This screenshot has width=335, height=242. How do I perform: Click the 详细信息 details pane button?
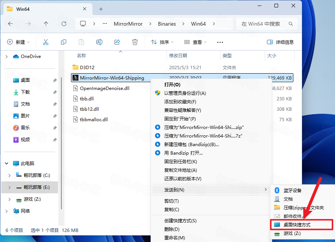click(x=280, y=42)
